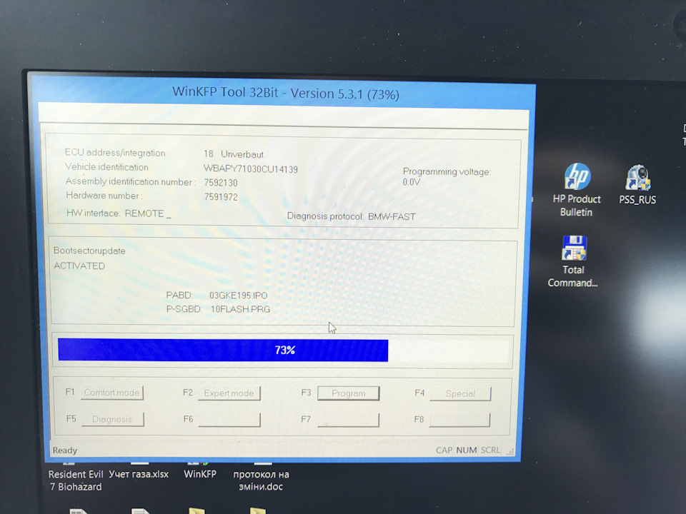Select the протокол на зміни.doc file label
This screenshot has width=686, height=514.
point(262,480)
